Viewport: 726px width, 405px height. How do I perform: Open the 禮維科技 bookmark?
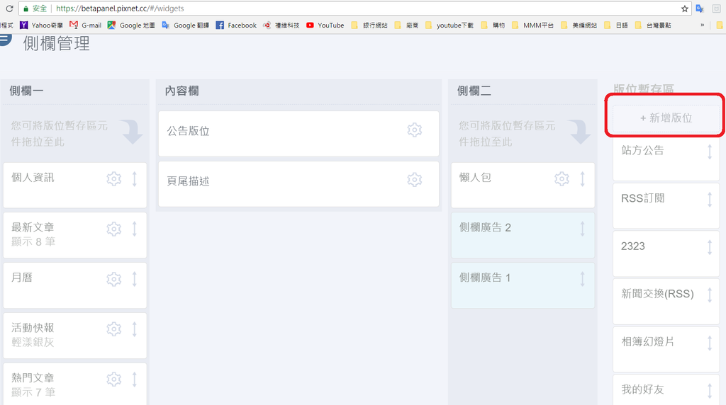pos(281,25)
